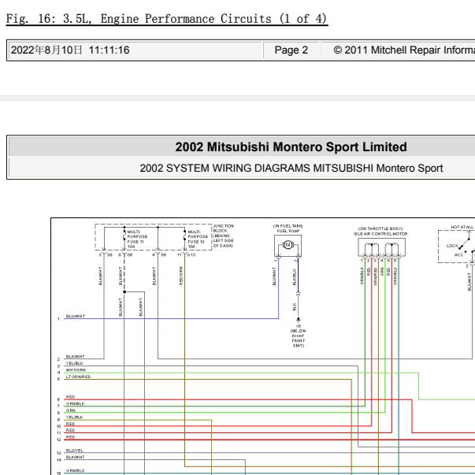The image size is (475, 475).
Task: Click the fuel pump motor "M" symbol
Action: (x=288, y=244)
